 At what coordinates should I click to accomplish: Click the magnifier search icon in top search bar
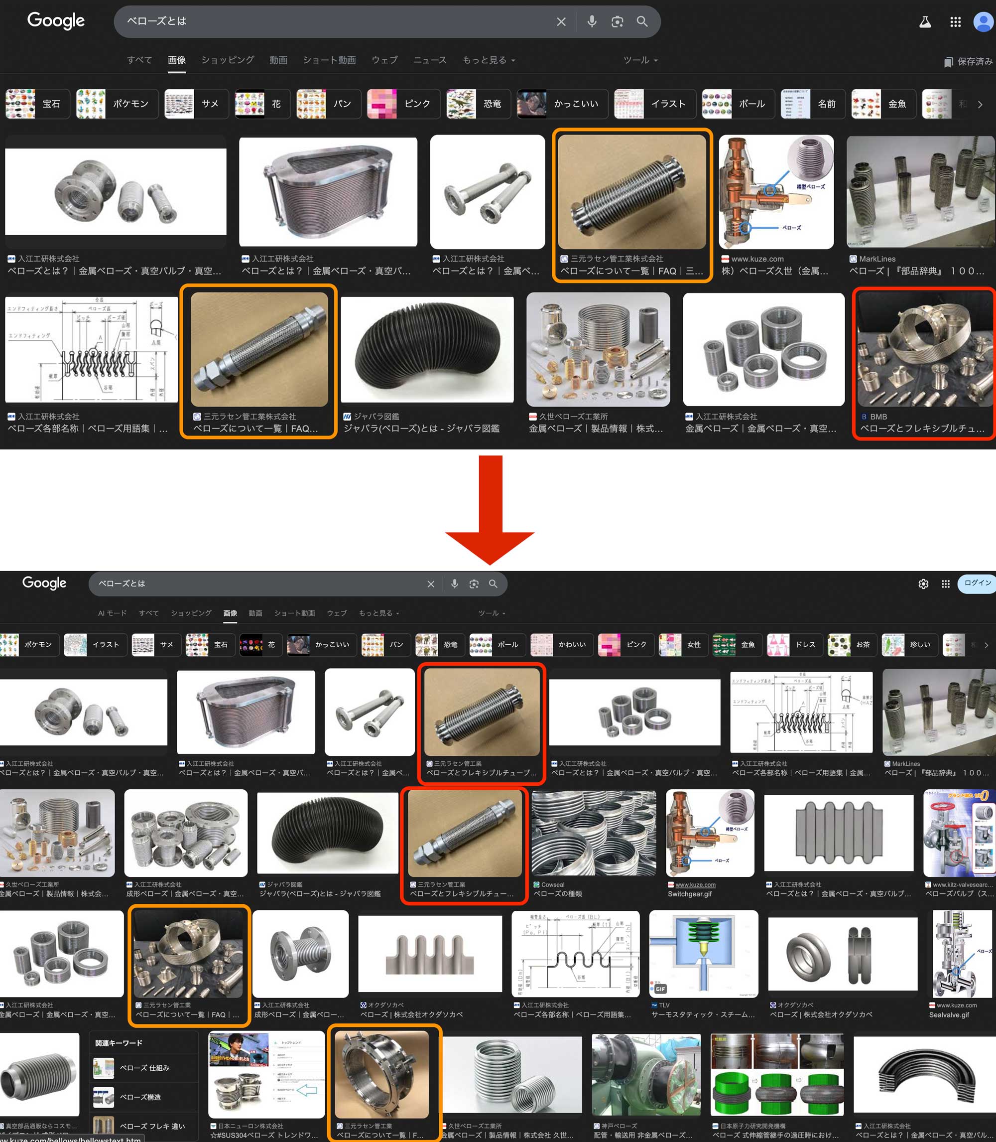coord(642,22)
